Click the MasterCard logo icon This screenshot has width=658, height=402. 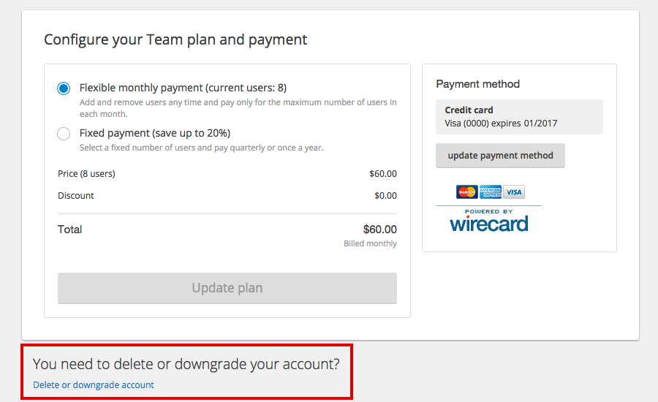click(x=466, y=191)
